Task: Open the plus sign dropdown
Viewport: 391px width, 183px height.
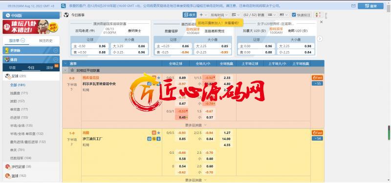Action: tap(203, 15)
